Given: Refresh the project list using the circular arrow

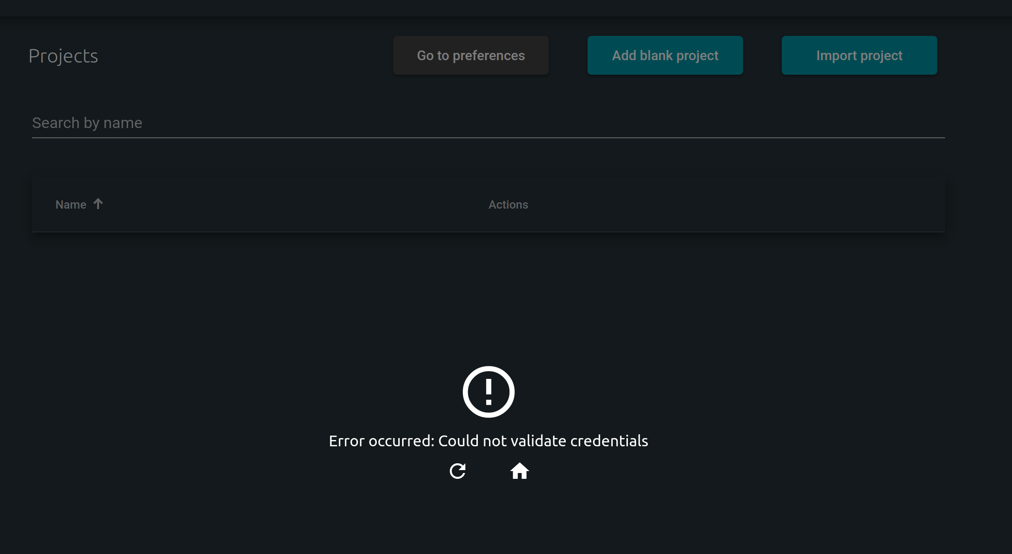Looking at the screenshot, I should 457,471.
